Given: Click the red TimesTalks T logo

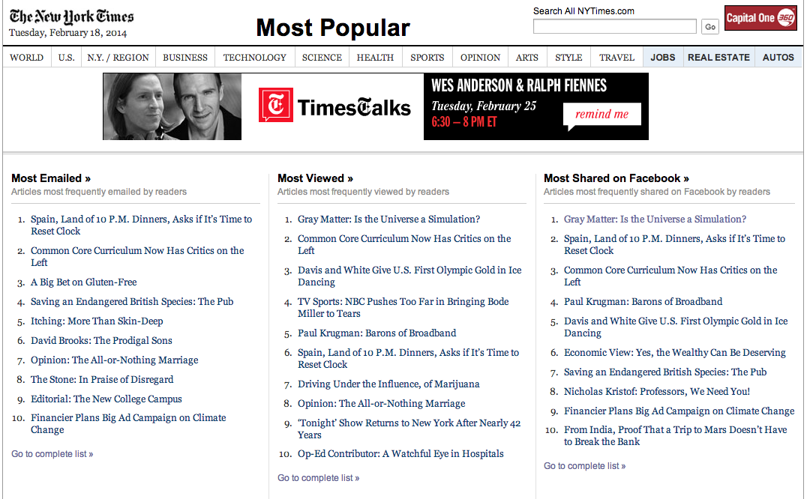Looking at the screenshot, I should pyautogui.click(x=276, y=105).
